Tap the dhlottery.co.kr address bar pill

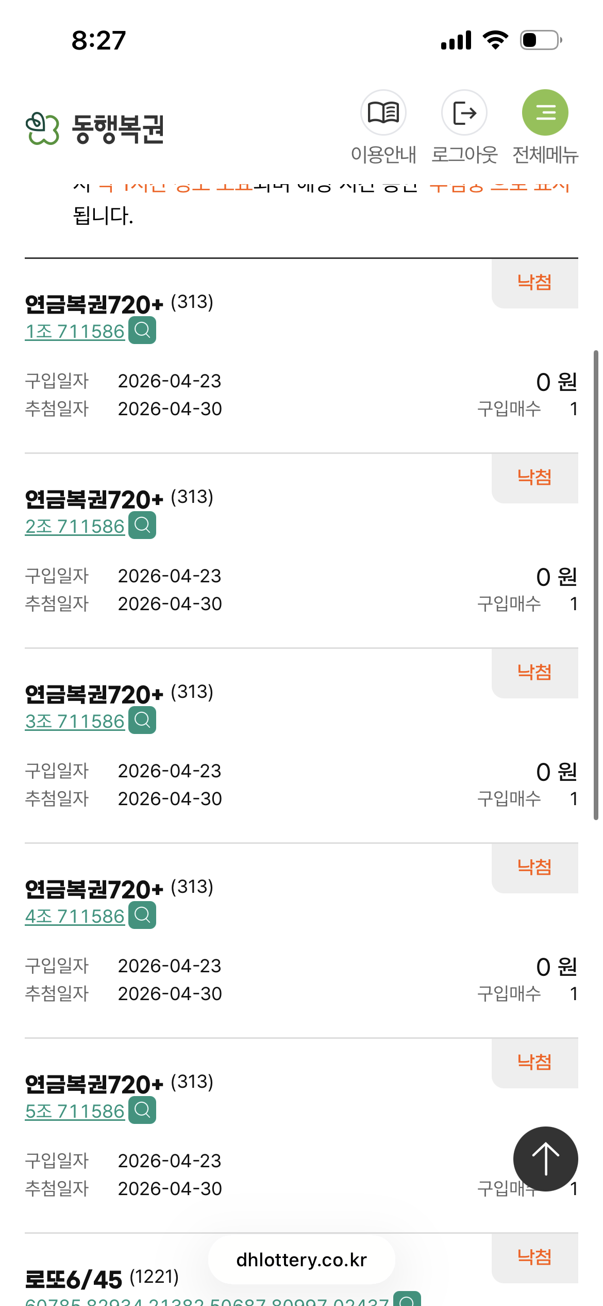click(x=301, y=1260)
